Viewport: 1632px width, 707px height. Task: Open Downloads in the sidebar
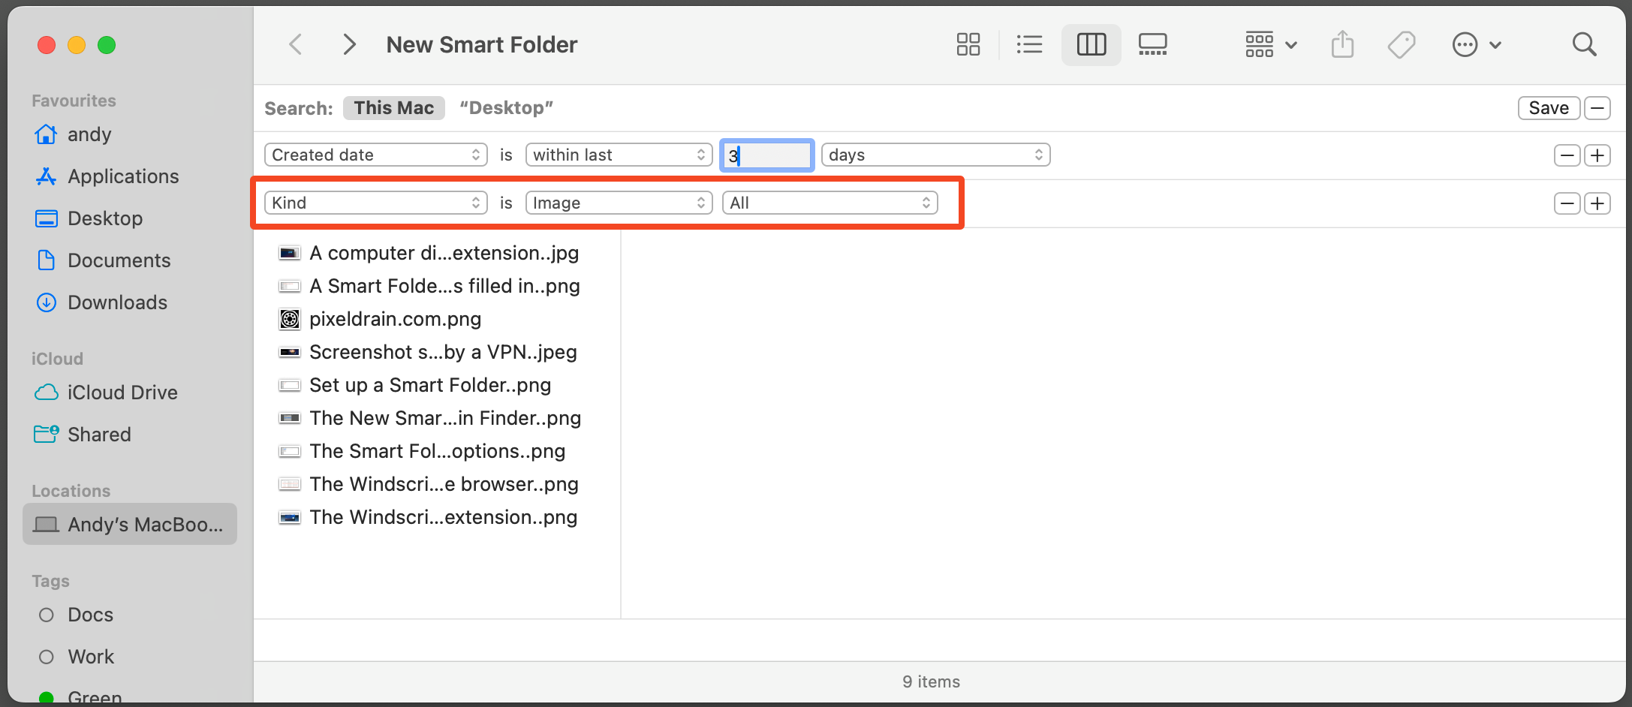tap(117, 302)
